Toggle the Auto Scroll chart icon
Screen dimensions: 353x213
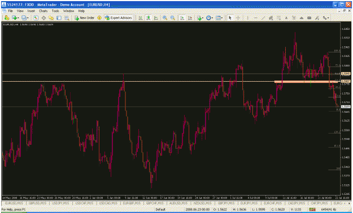pyautogui.click(x=182, y=18)
